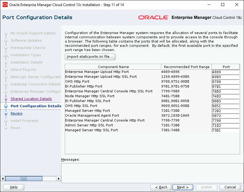Click the WebLogic Server Configuration step

[36, 77]
